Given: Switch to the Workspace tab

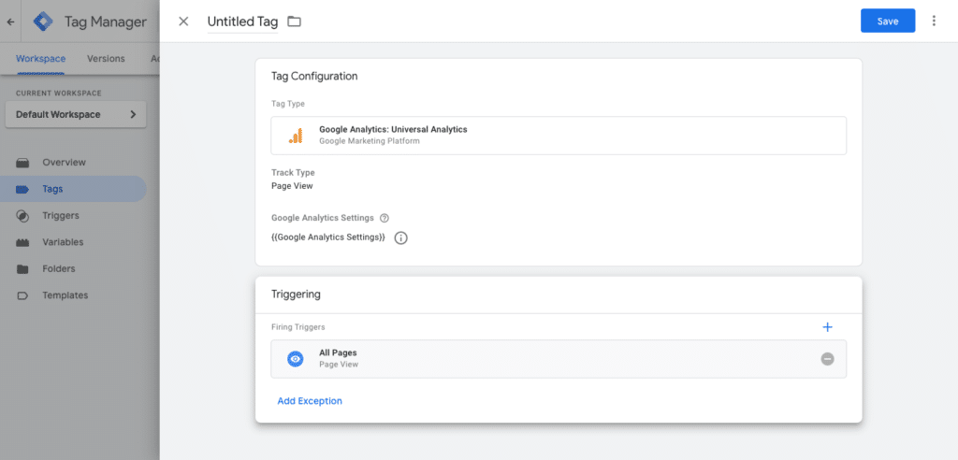Looking at the screenshot, I should pos(40,59).
